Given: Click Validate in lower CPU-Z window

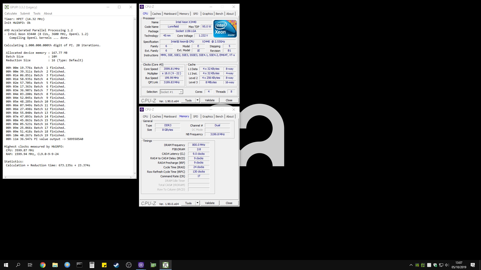Looking at the screenshot, I should pos(210,203).
